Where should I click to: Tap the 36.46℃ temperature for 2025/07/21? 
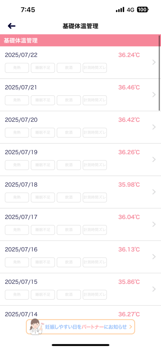pyautogui.click(x=129, y=88)
